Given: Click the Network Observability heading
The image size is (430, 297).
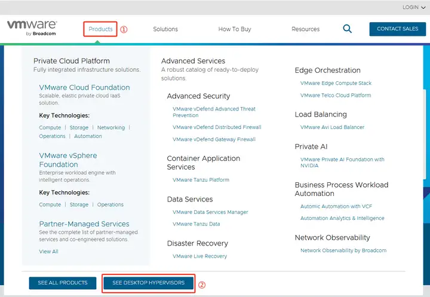Looking at the screenshot, I should [333, 237].
